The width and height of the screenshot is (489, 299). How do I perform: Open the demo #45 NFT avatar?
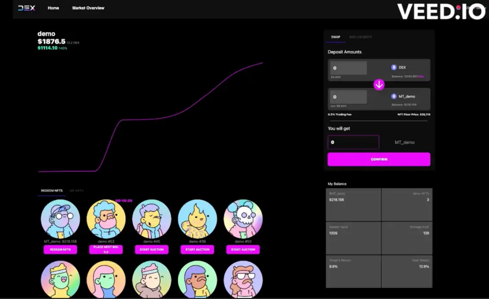pyautogui.click(x=151, y=219)
